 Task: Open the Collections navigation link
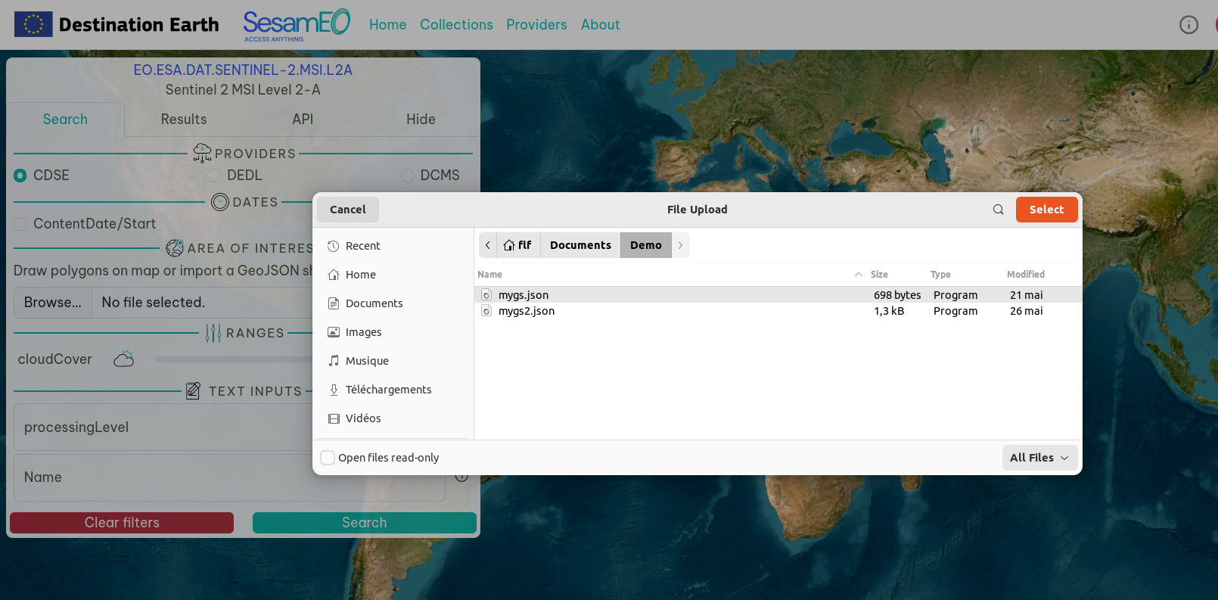456,25
